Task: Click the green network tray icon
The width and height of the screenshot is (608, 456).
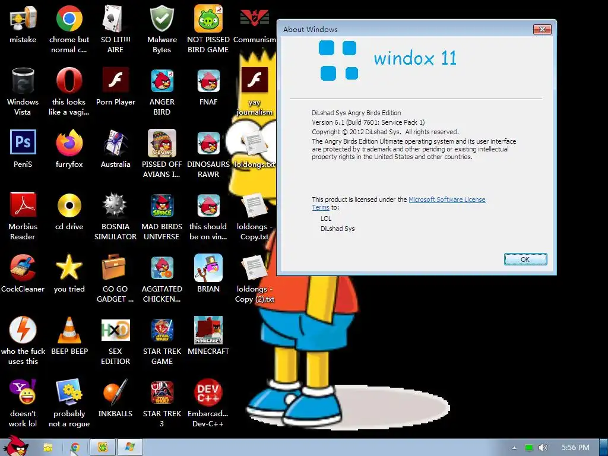Action: pos(529,448)
